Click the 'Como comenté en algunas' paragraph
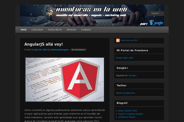 (65, 115)
